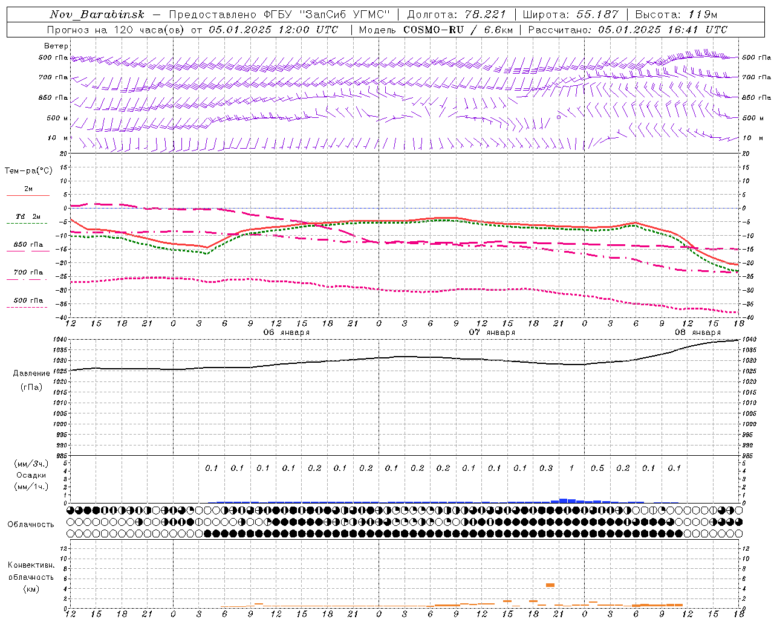Click the "06 января" date label
The image size is (774, 619).
286,332
